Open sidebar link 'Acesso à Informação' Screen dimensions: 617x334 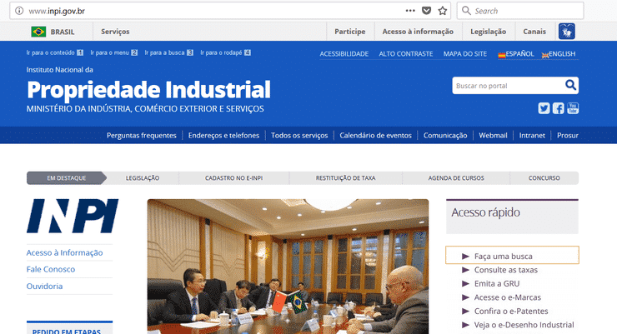coord(64,252)
